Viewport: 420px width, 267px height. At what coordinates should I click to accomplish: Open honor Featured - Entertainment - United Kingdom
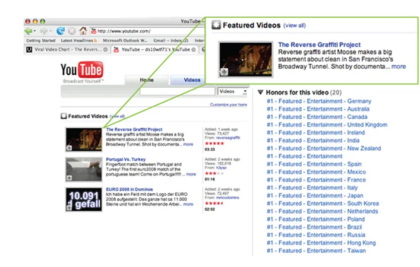pos(327,125)
